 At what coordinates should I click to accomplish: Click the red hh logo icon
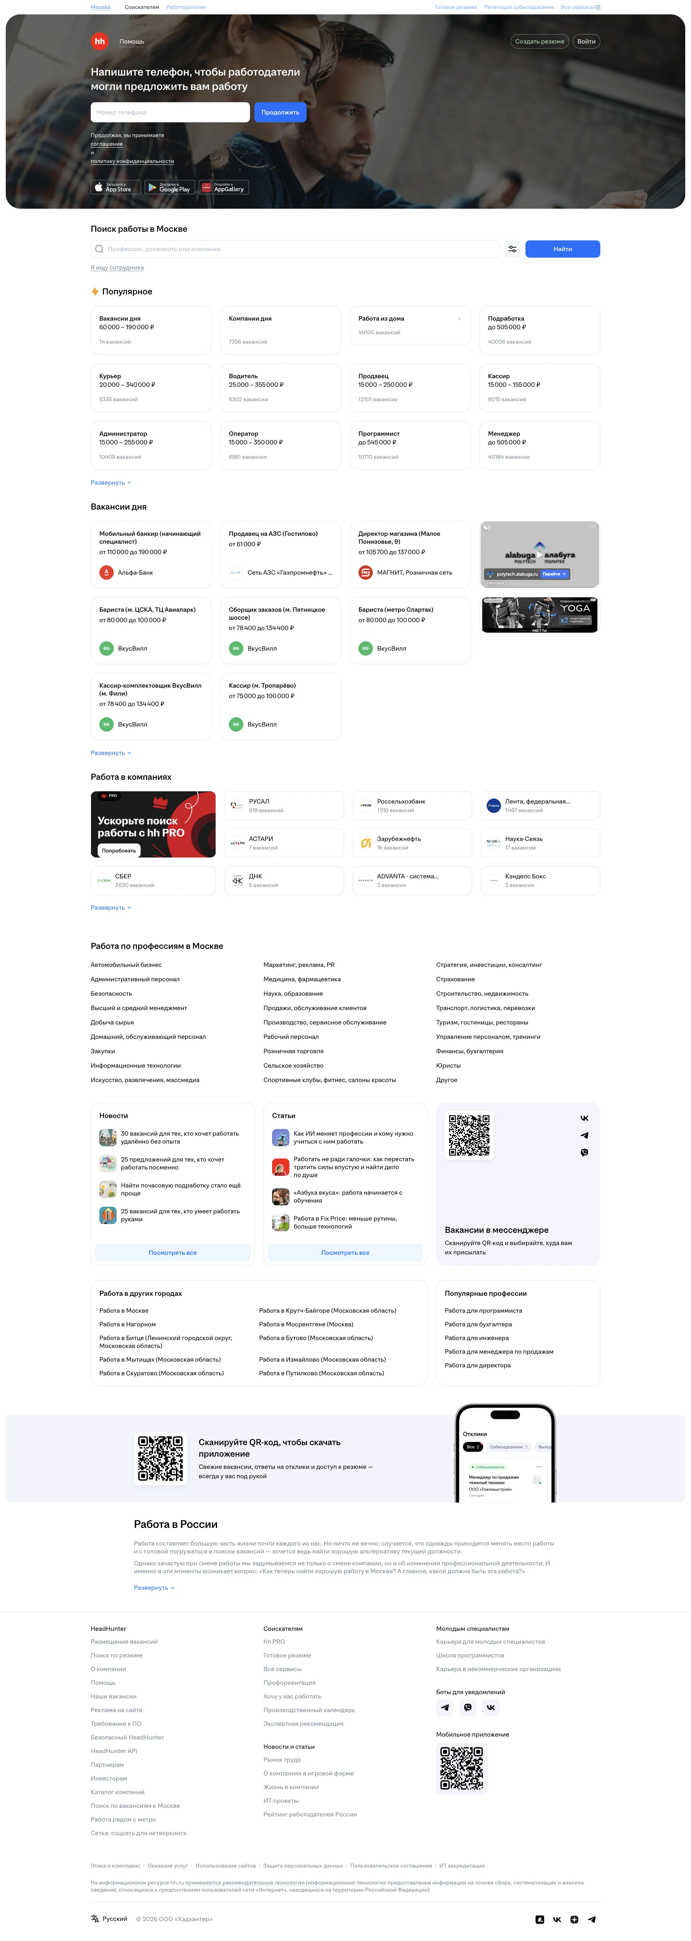click(99, 41)
